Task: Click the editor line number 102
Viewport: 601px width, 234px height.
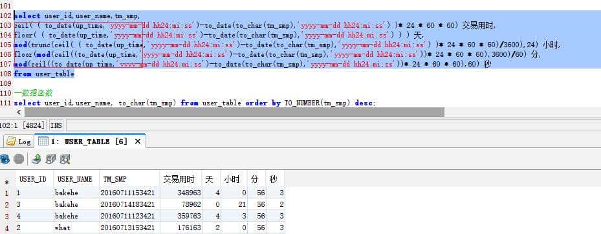Action: (6, 16)
